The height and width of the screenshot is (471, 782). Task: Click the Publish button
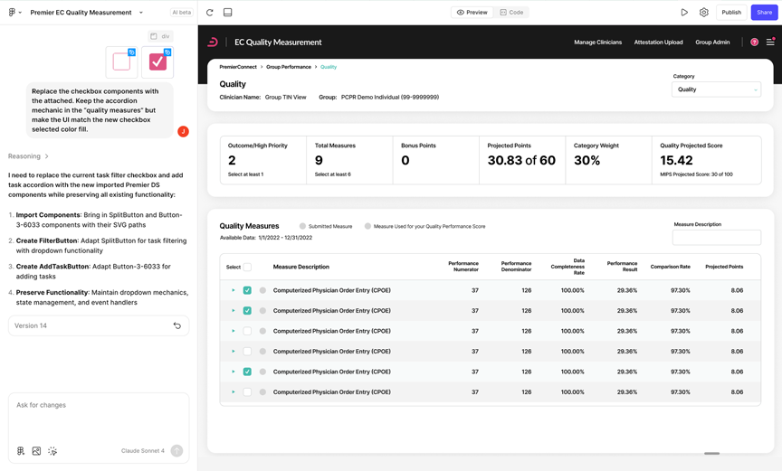click(730, 13)
